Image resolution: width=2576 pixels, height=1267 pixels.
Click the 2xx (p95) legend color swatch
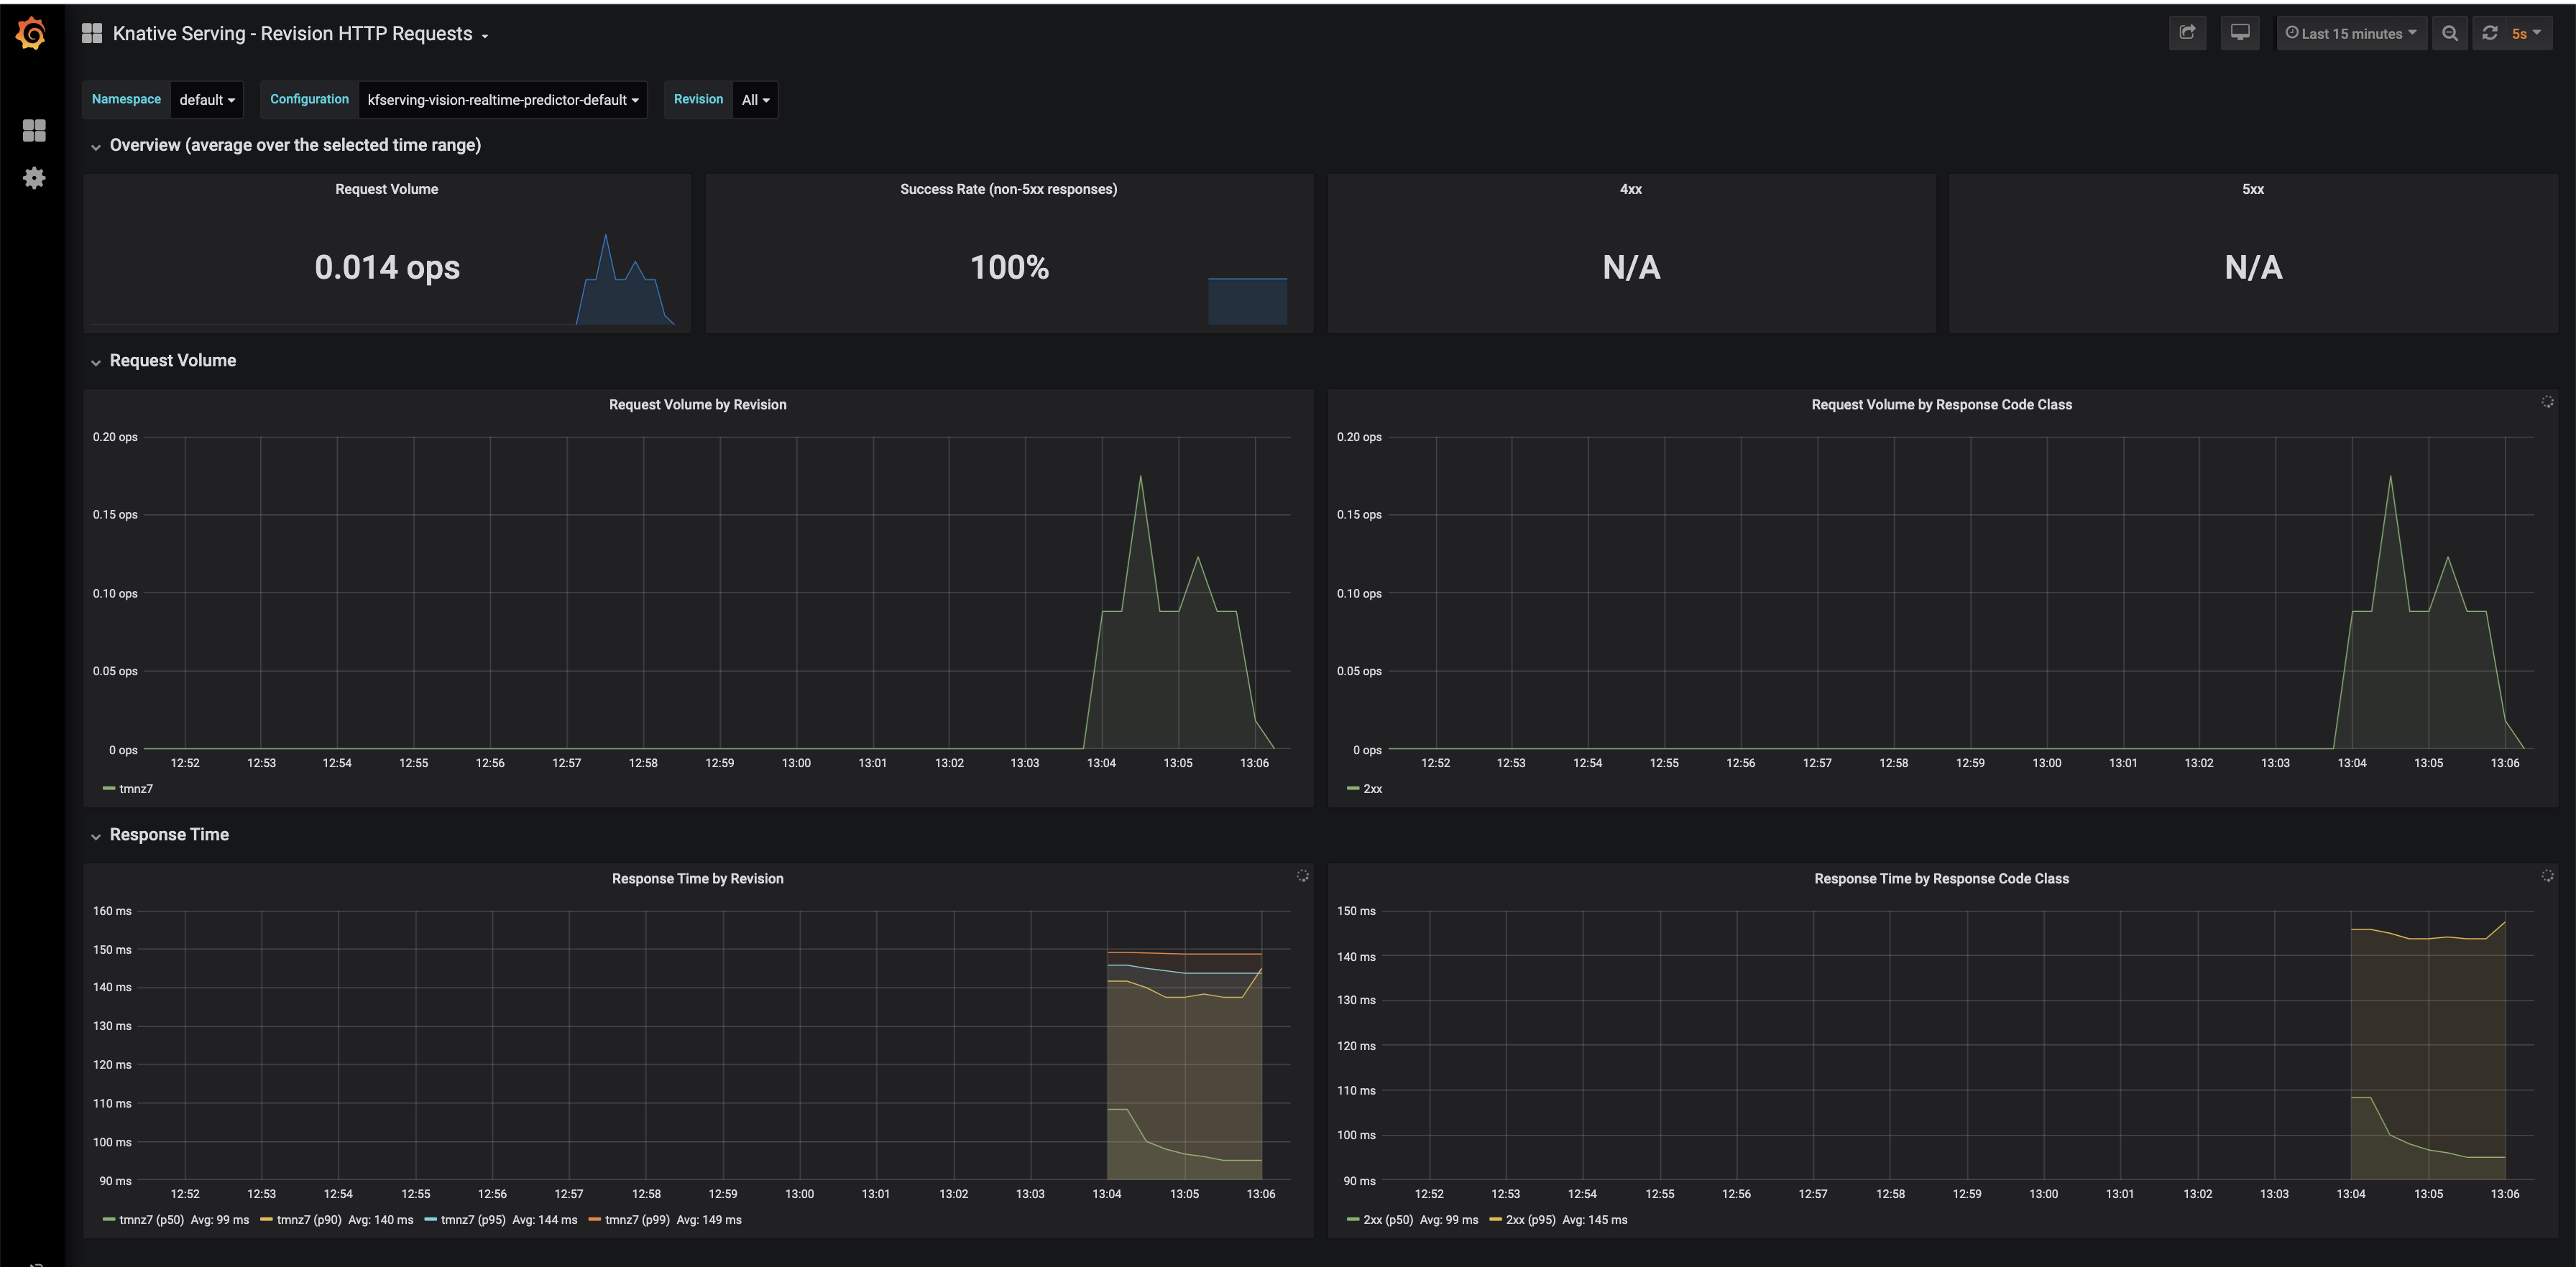pos(1495,1219)
